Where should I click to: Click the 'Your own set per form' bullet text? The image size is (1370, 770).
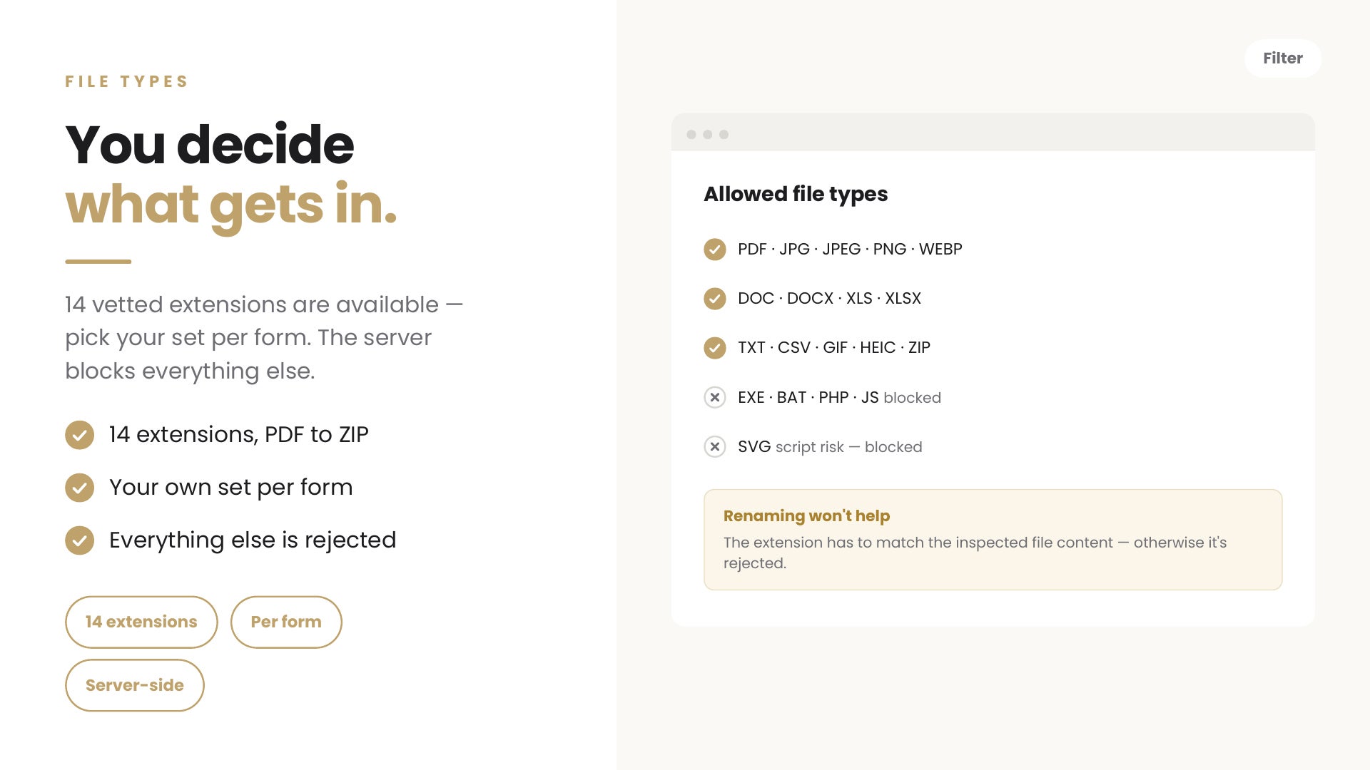(231, 487)
